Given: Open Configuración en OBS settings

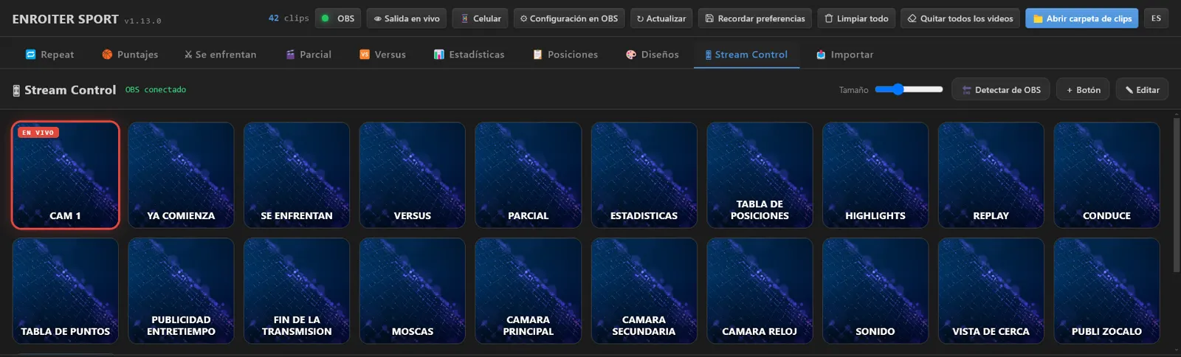Looking at the screenshot, I should click(x=569, y=18).
